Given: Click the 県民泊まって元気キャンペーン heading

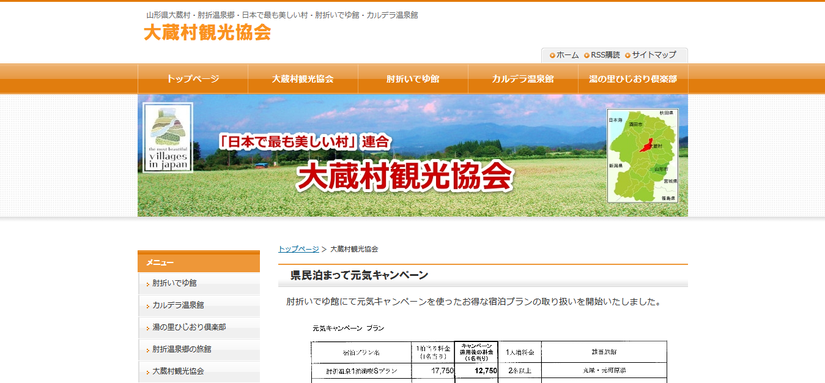Looking at the screenshot, I should (359, 275).
